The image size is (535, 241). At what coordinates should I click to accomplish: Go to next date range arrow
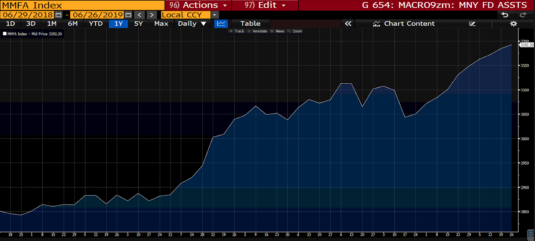pos(151,15)
